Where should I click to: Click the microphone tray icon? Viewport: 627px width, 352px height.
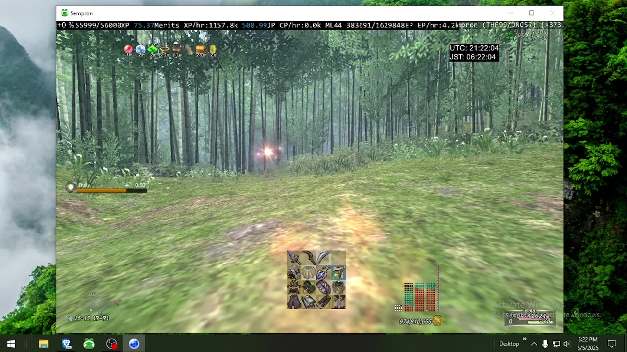545,344
